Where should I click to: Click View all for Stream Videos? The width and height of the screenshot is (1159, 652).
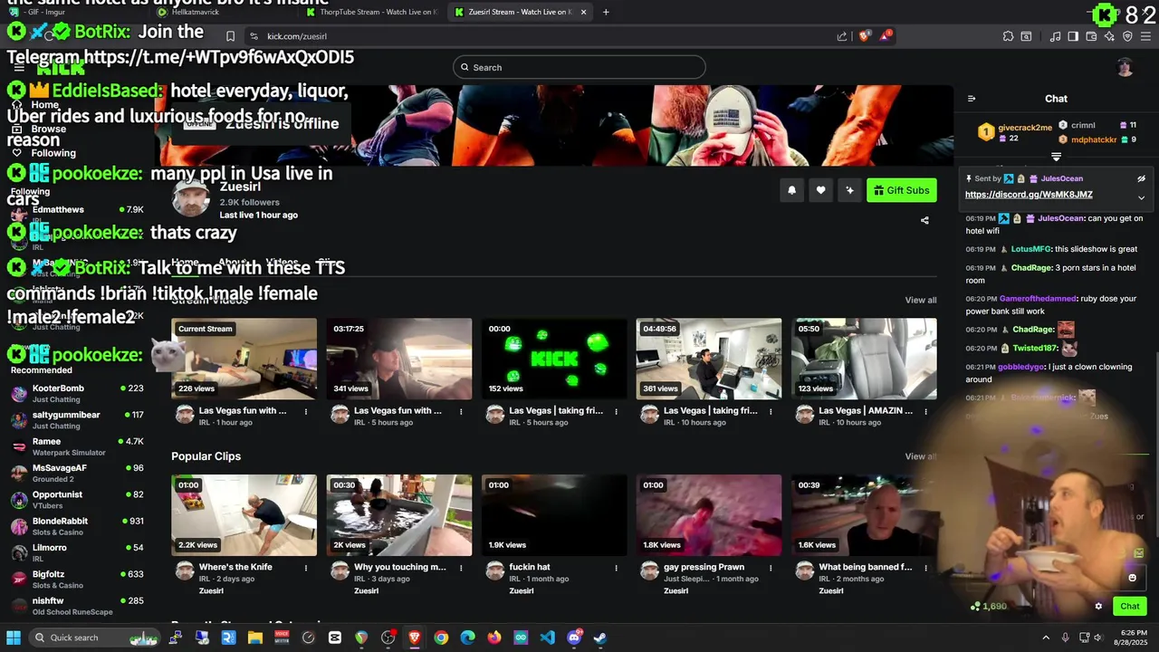920,300
